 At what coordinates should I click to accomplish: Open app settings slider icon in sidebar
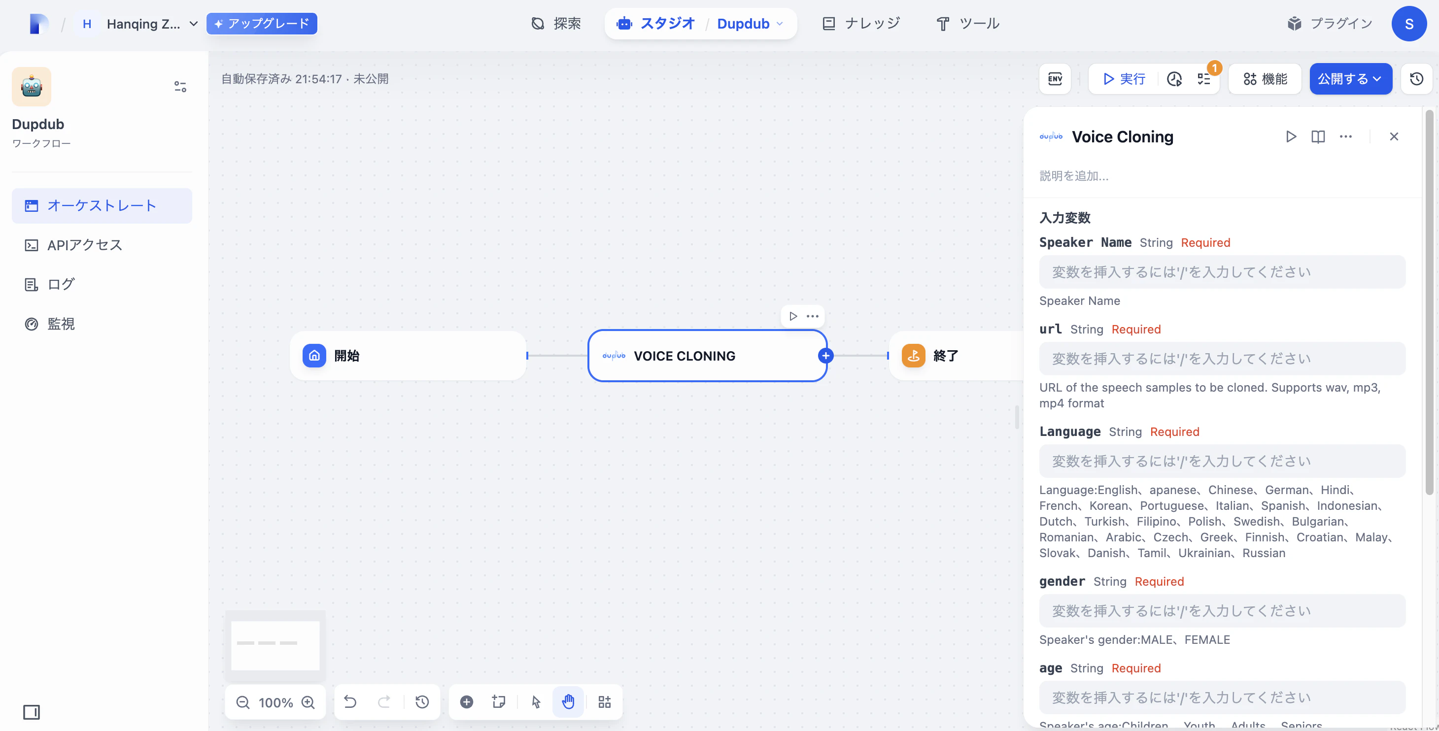pyautogui.click(x=180, y=87)
